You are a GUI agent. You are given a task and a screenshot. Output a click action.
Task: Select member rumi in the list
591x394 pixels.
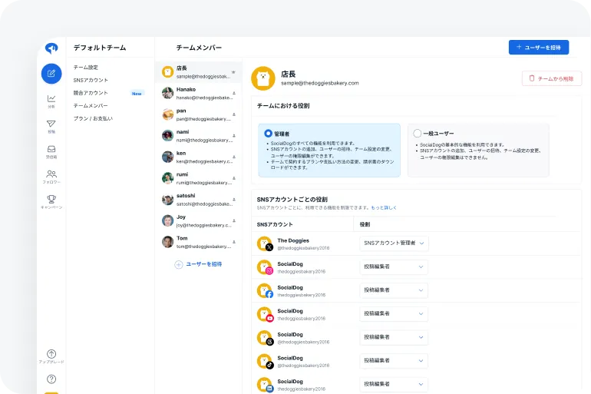[x=199, y=178]
